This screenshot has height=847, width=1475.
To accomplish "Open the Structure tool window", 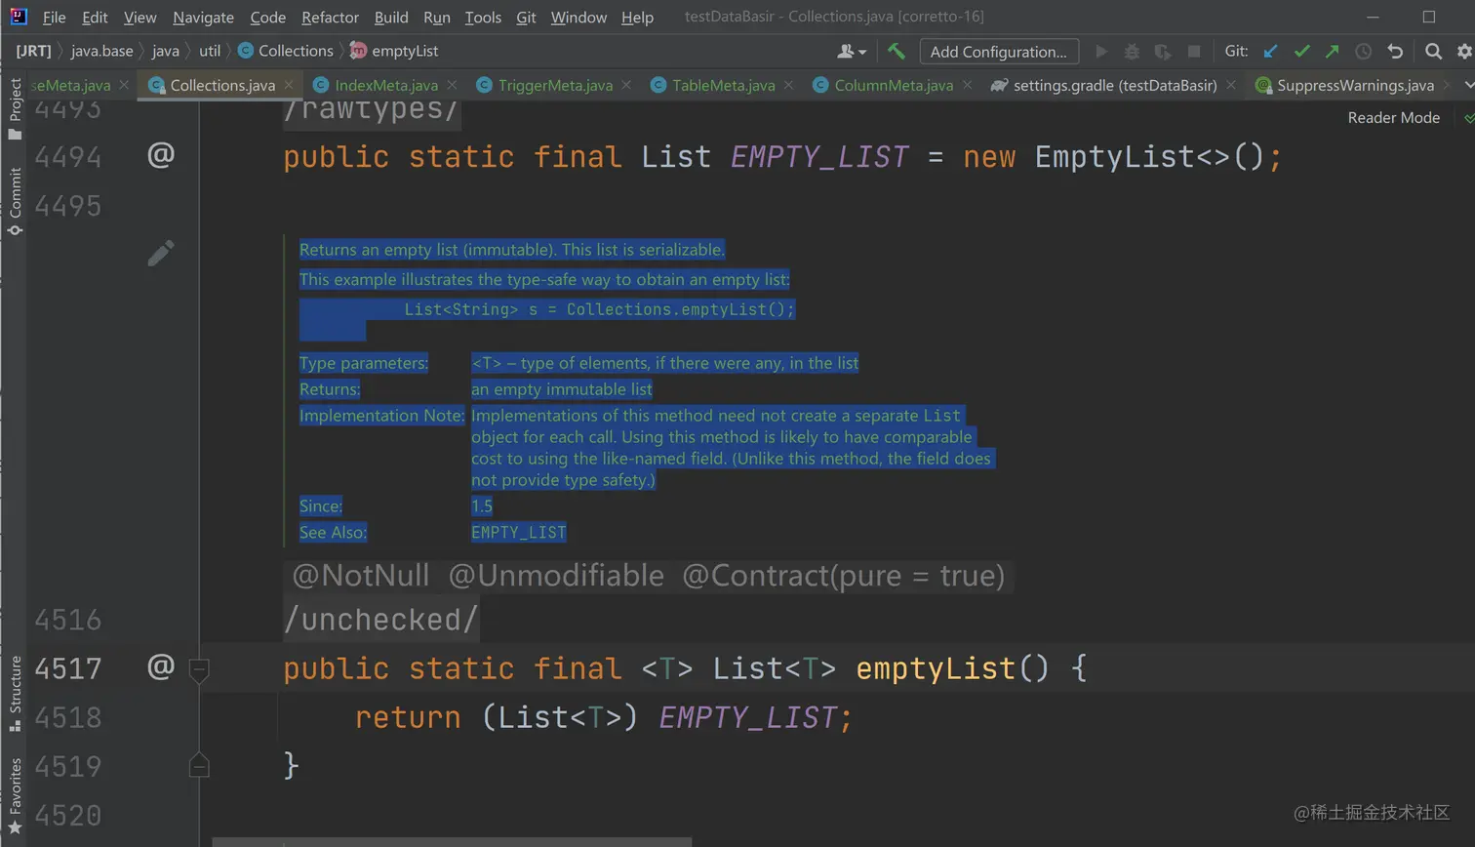I will pyautogui.click(x=15, y=694).
